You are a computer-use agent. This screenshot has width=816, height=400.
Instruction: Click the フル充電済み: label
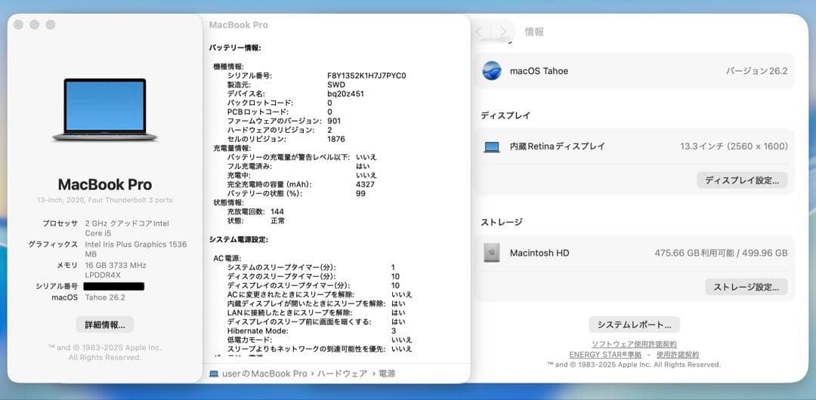point(250,167)
